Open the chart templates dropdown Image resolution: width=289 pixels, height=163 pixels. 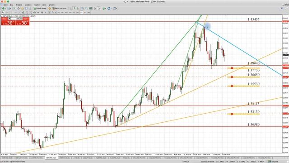coord(115,8)
